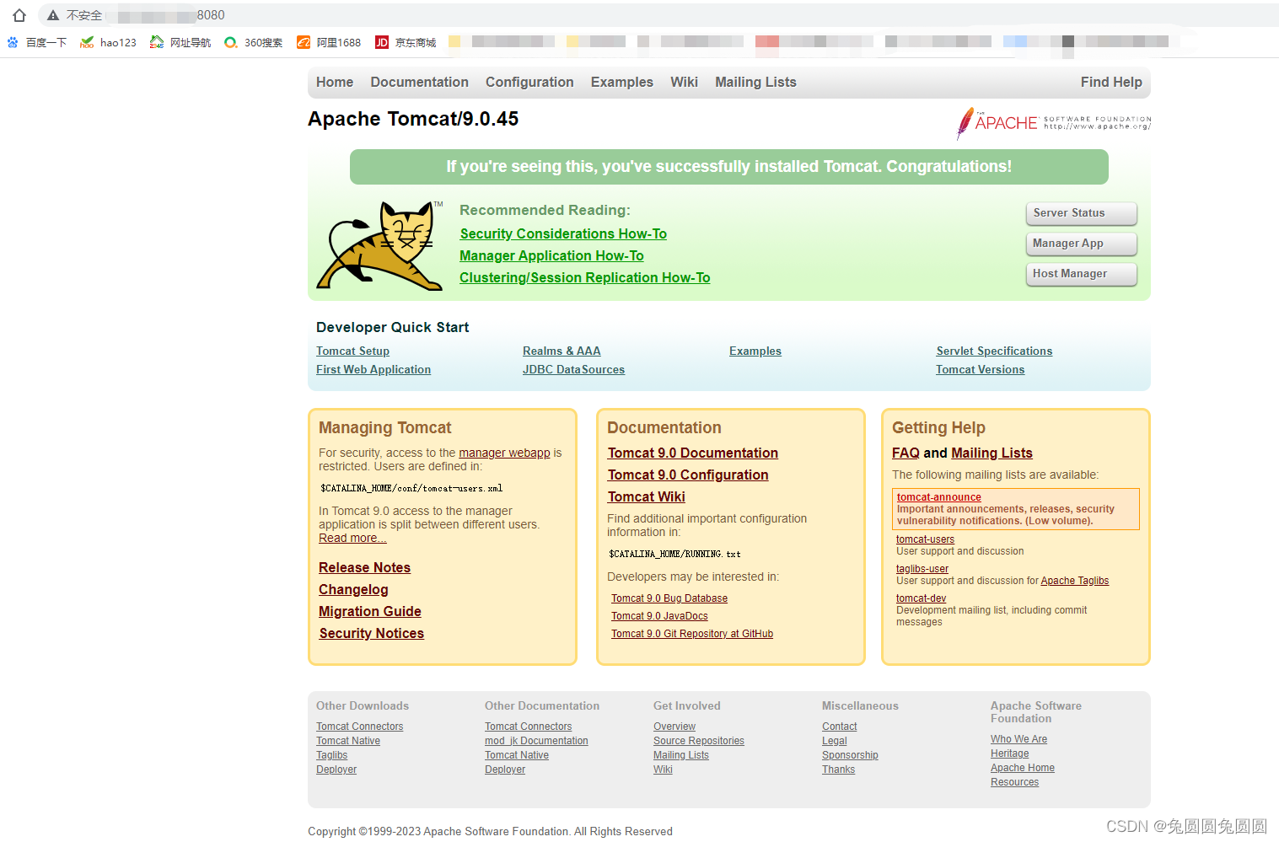Go to Home in the Tomcat nav bar

pos(335,82)
